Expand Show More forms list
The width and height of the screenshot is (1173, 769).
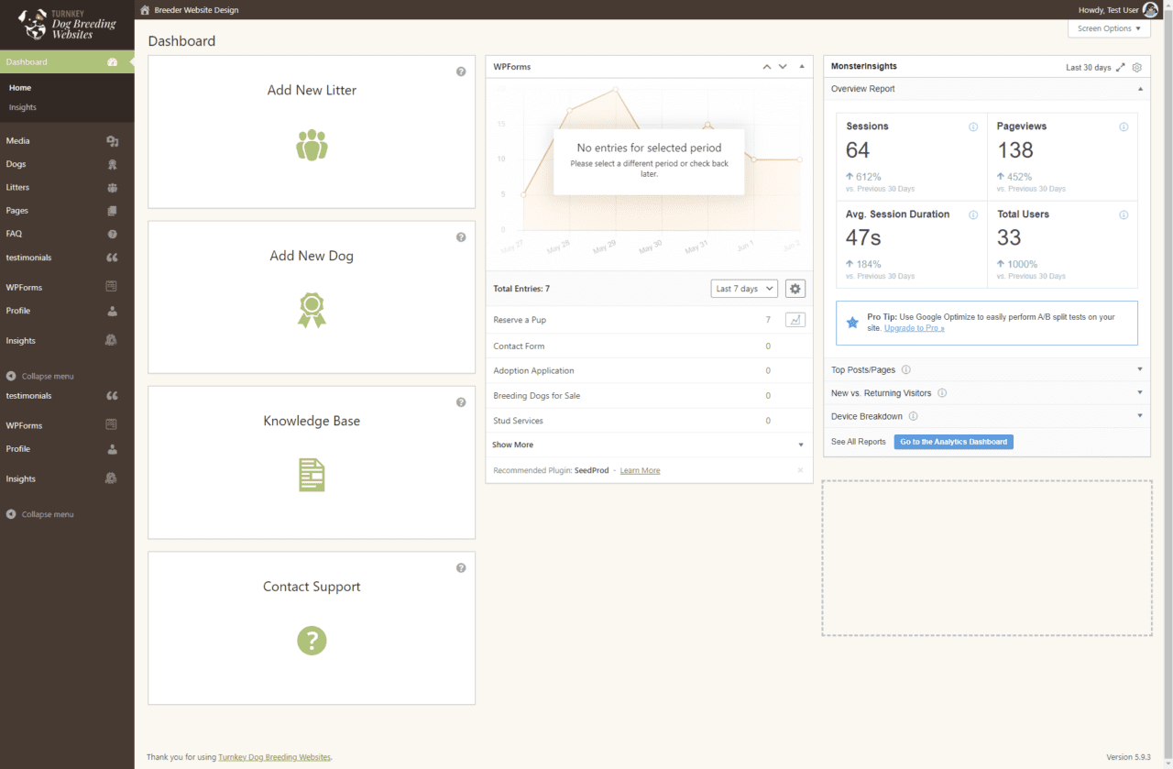pos(513,445)
